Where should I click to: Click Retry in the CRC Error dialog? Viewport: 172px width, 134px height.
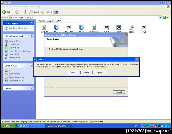click(86, 73)
